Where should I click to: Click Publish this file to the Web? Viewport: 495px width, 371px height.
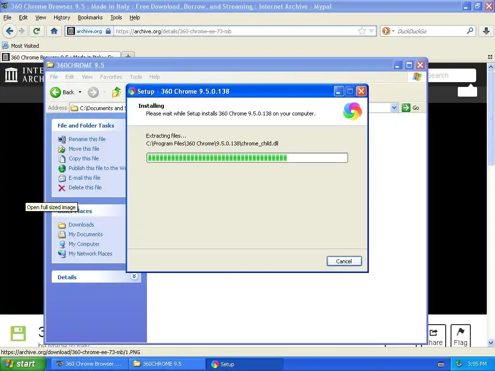tap(92, 168)
